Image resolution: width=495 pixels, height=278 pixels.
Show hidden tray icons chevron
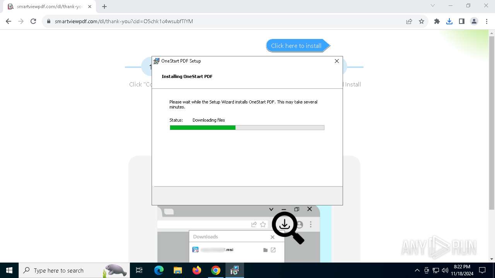point(417,270)
